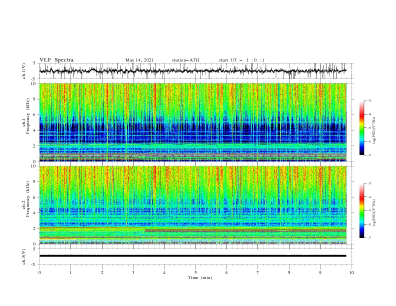Click the time axis tick label '10'
396x306 pixels.
point(351,272)
